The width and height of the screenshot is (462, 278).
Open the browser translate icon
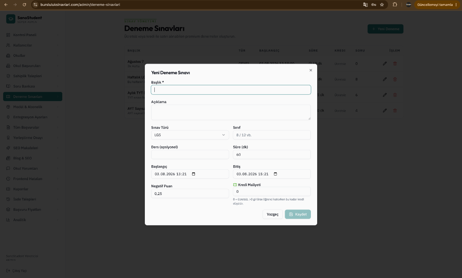[365, 5]
